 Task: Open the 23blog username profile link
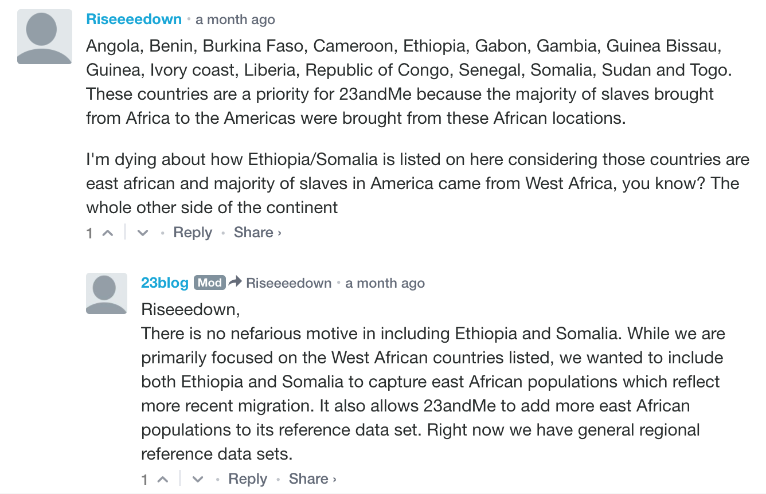coord(165,283)
